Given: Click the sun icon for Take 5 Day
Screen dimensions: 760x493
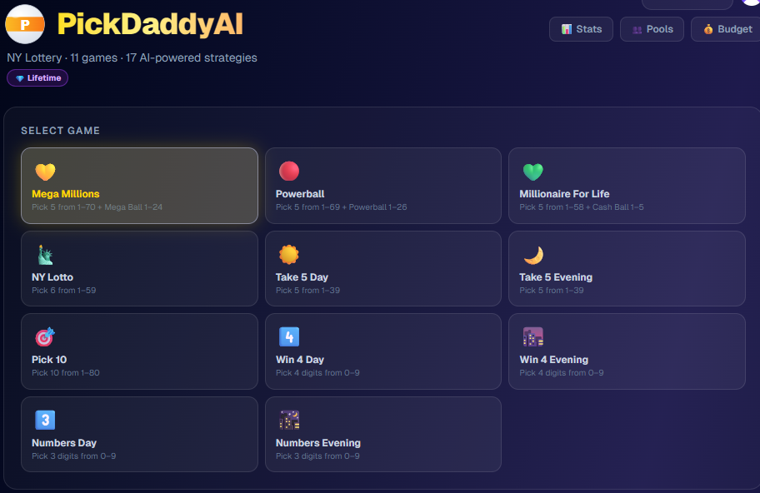Looking at the screenshot, I should 289,255.
